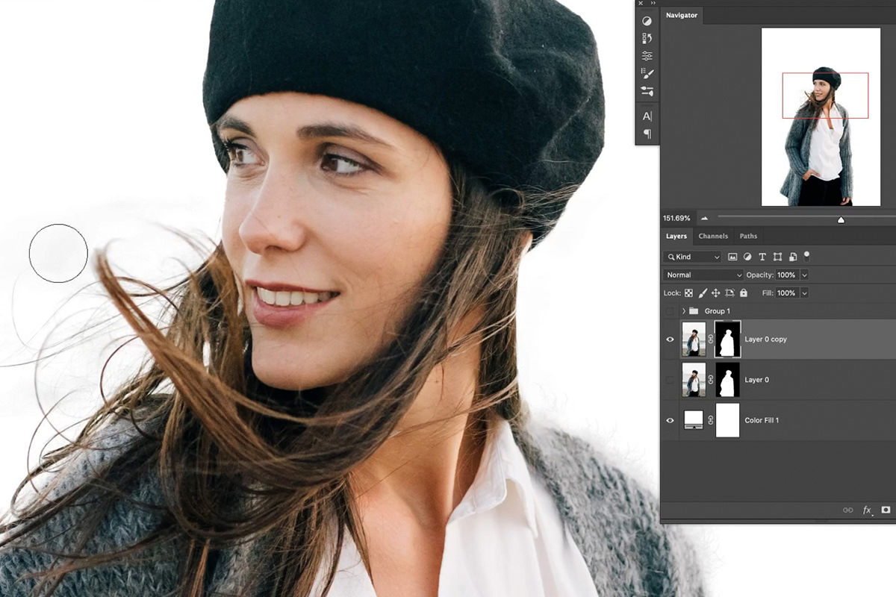Toggle the layer filtering switch

[806, 257]
